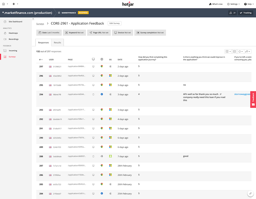This screenshot has width=256, height=199.
Task: Click the link icon button at bottom right
Action: [250, 194]
